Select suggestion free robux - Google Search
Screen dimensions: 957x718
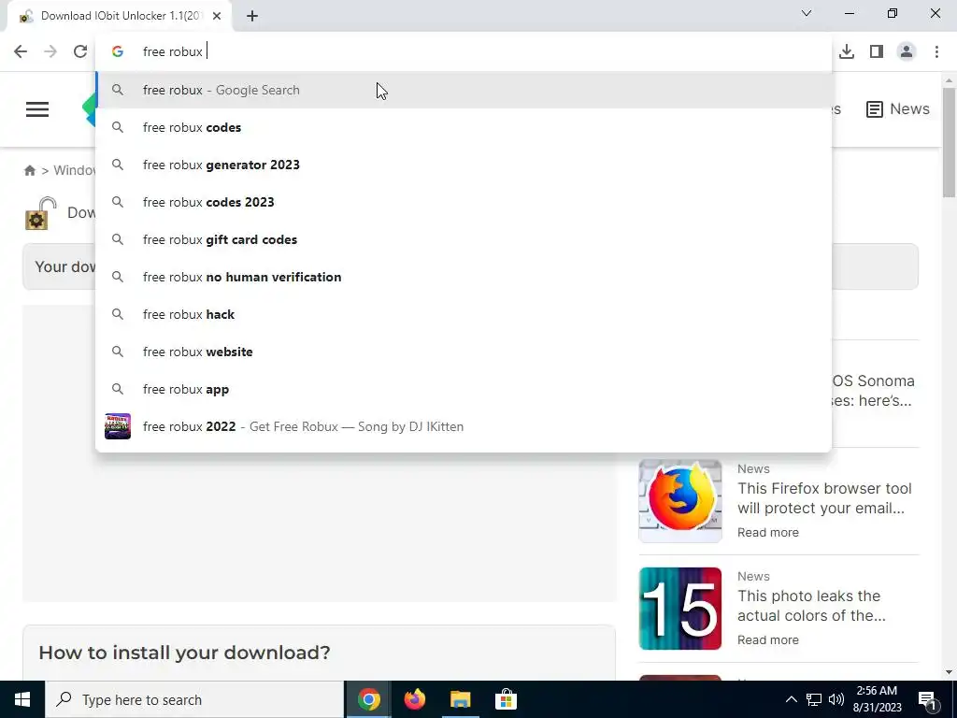pyautogui.click(x=464, y=90)
